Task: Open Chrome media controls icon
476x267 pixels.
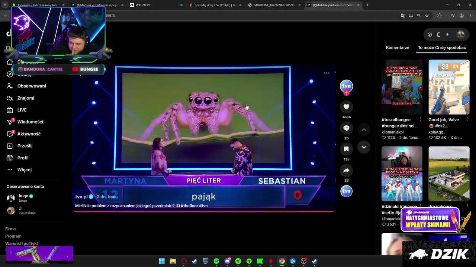Action: click(453, 16)
